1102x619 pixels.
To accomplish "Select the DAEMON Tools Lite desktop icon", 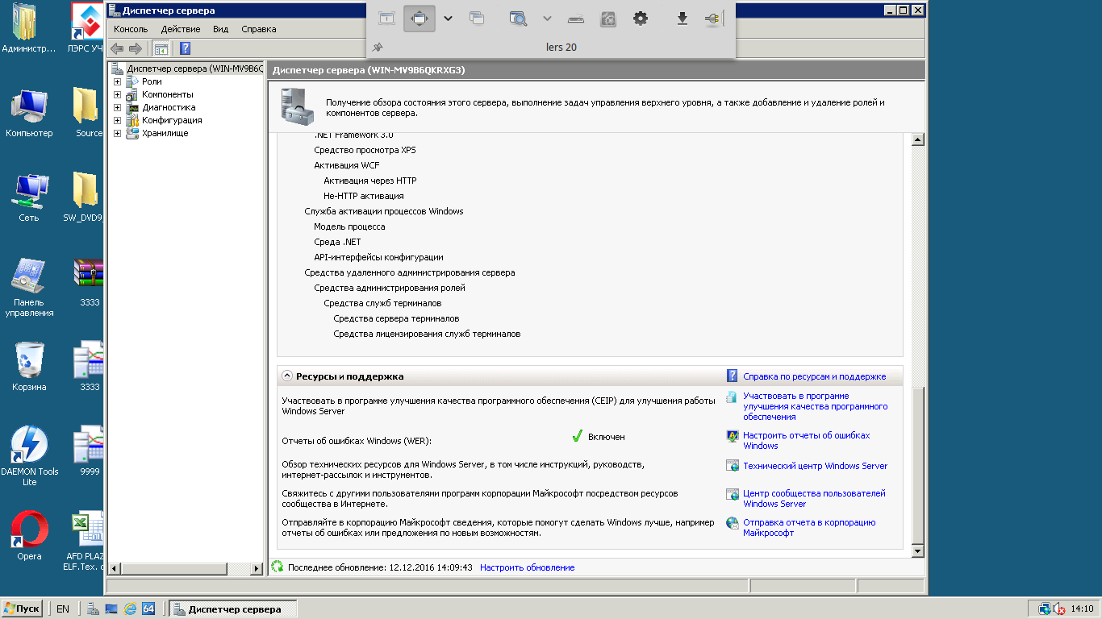I will tap(29, 456).
